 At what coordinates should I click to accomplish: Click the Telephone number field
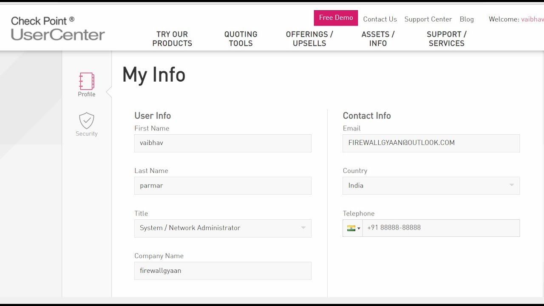pos(441,228)
